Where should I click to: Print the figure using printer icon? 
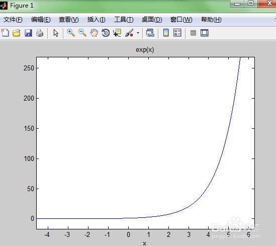click(40, 33)
